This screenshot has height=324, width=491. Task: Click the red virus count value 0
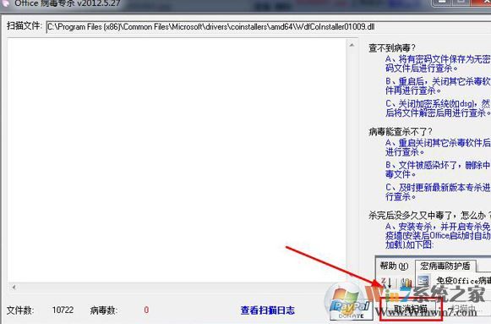tap(146, 310)
